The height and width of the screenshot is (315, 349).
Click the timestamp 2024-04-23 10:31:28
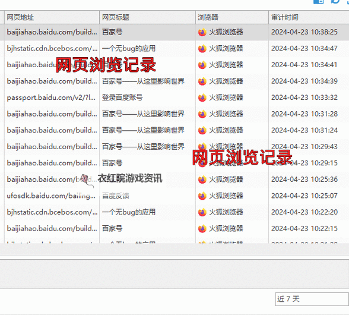tap(304, 114)
